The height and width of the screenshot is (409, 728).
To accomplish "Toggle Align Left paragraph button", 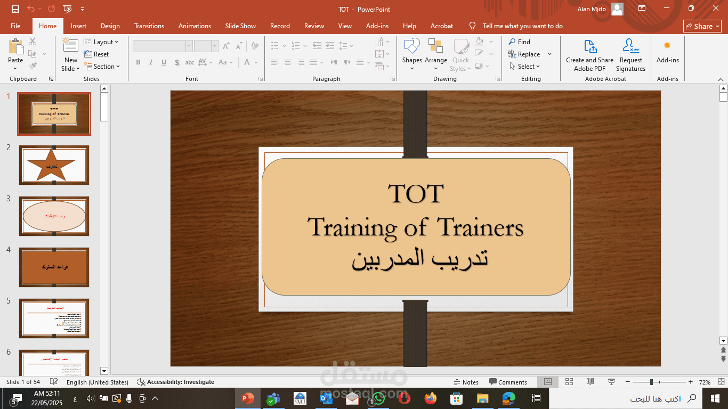I will [x=275, y=62].
